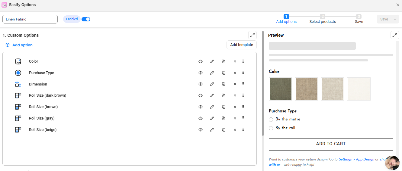Image resolution: width=402 pixels, height=171 pixels.
Task: Open the Save dropdown arrow
Action: pyautogui.click(x=395, y=19)
